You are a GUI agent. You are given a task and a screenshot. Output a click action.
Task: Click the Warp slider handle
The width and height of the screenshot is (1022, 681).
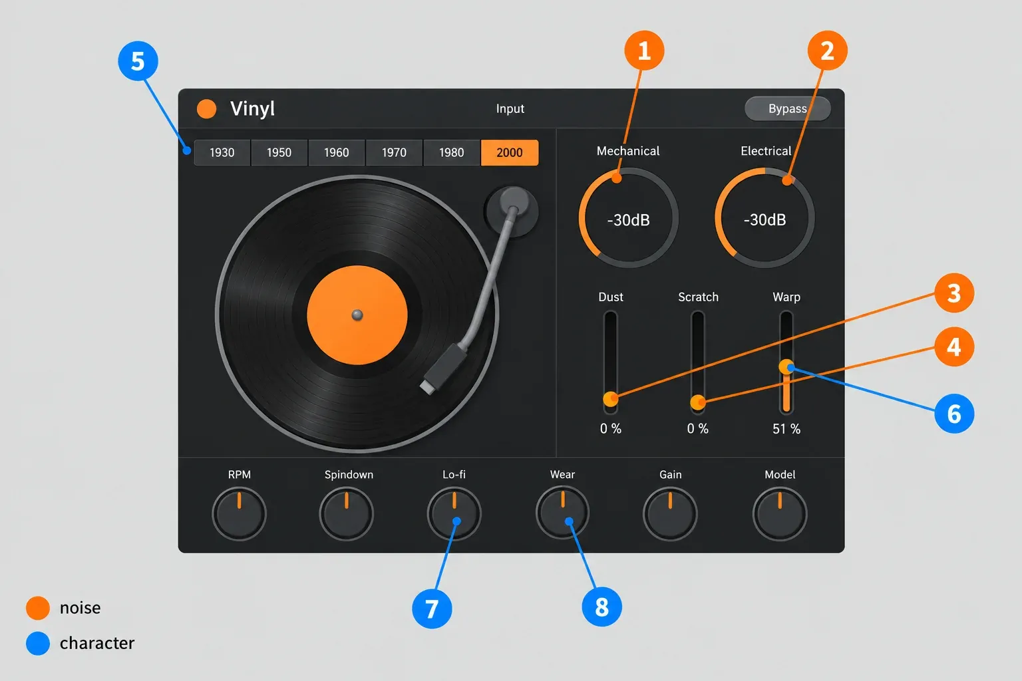tap(786, 366)
